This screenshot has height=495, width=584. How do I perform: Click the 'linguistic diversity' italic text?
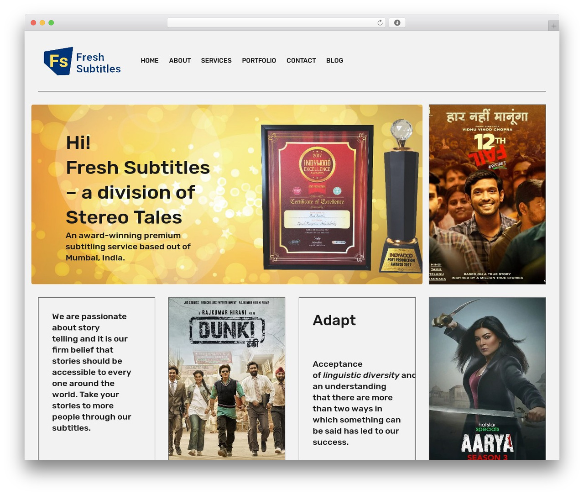tap(361, 375)
